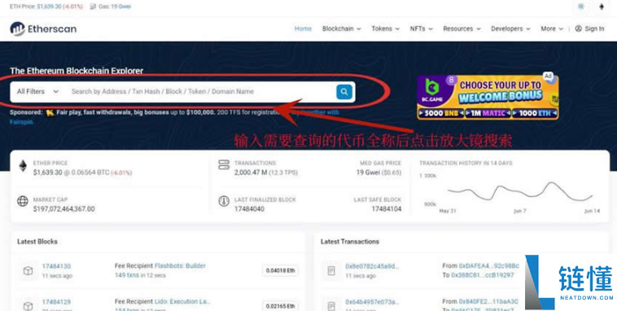Click Sign In
The height and width of the screenshot is (311, 617).
594,28
